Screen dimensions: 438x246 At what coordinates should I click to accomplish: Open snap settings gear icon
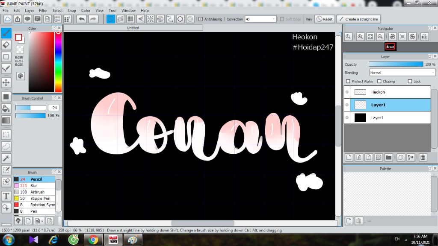190,19
